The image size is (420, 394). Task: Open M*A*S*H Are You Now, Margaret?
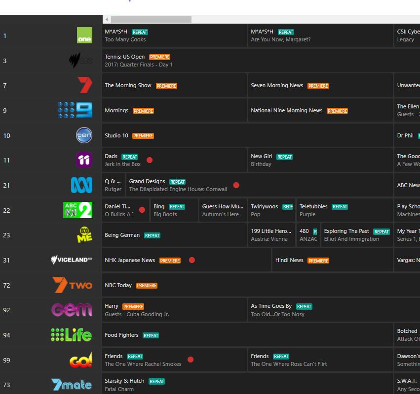[320, 35]
